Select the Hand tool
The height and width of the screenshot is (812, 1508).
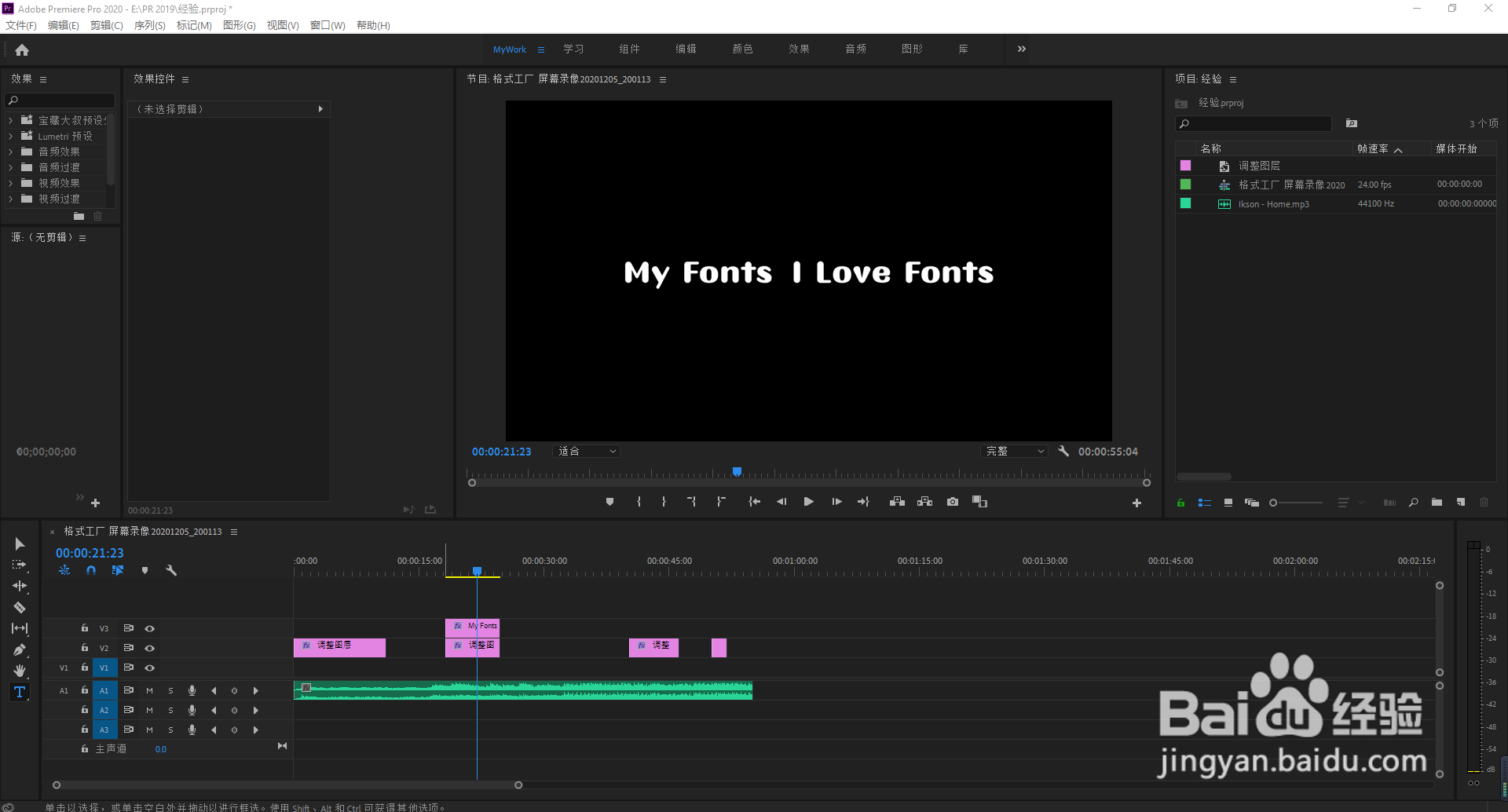tap(20, 671)
